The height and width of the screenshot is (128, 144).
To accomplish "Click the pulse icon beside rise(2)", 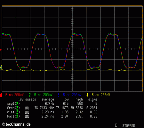I will pos(27,112).
